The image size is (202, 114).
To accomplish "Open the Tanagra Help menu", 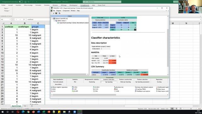I will coord(78,11).
